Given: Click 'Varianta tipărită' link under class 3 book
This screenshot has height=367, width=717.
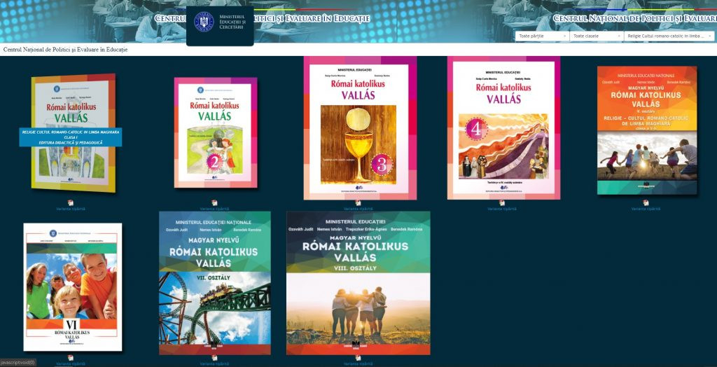Looking at the screenshot, I should (357, 209).
